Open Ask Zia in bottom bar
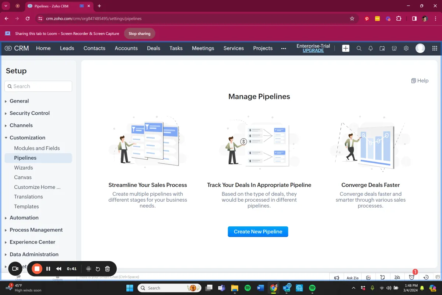This screenshot has height=295, width=442. coord(352,278)
